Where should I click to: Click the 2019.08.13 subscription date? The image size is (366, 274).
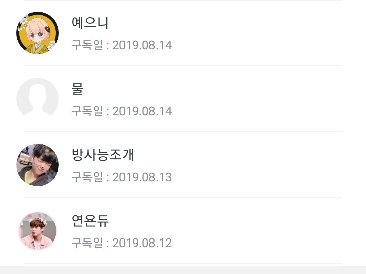pos(142,177)
